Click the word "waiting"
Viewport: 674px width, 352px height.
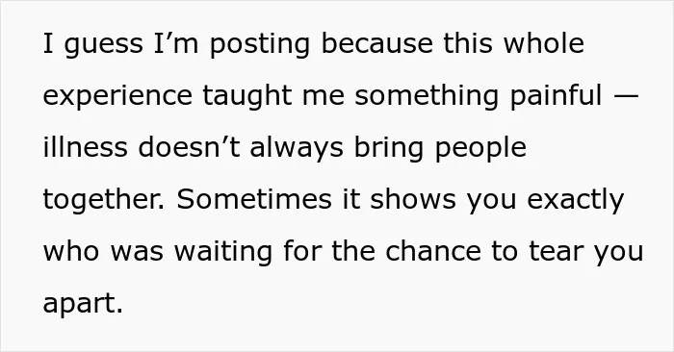pyautogui.click(x=223, y=252)
